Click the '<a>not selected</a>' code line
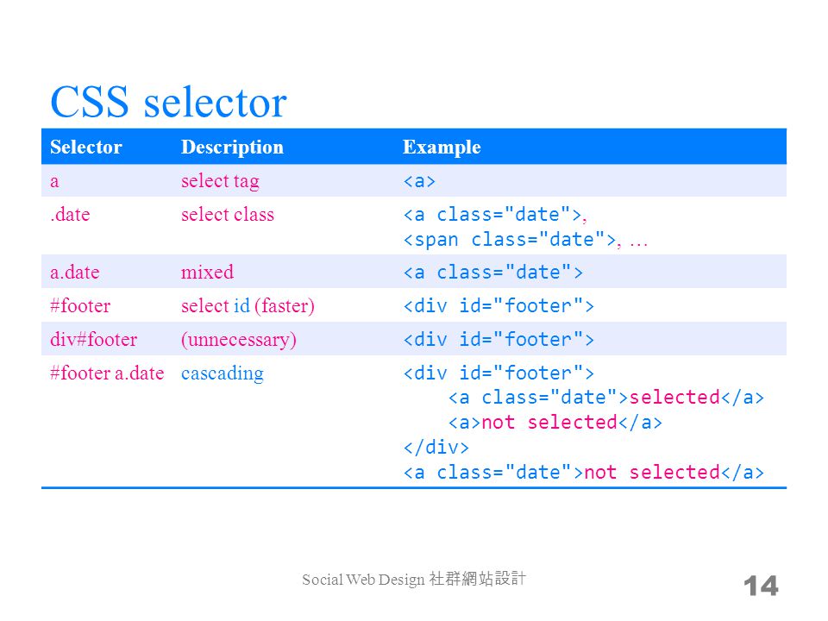This screenshot has width=828, height=621. pos(555,423)
